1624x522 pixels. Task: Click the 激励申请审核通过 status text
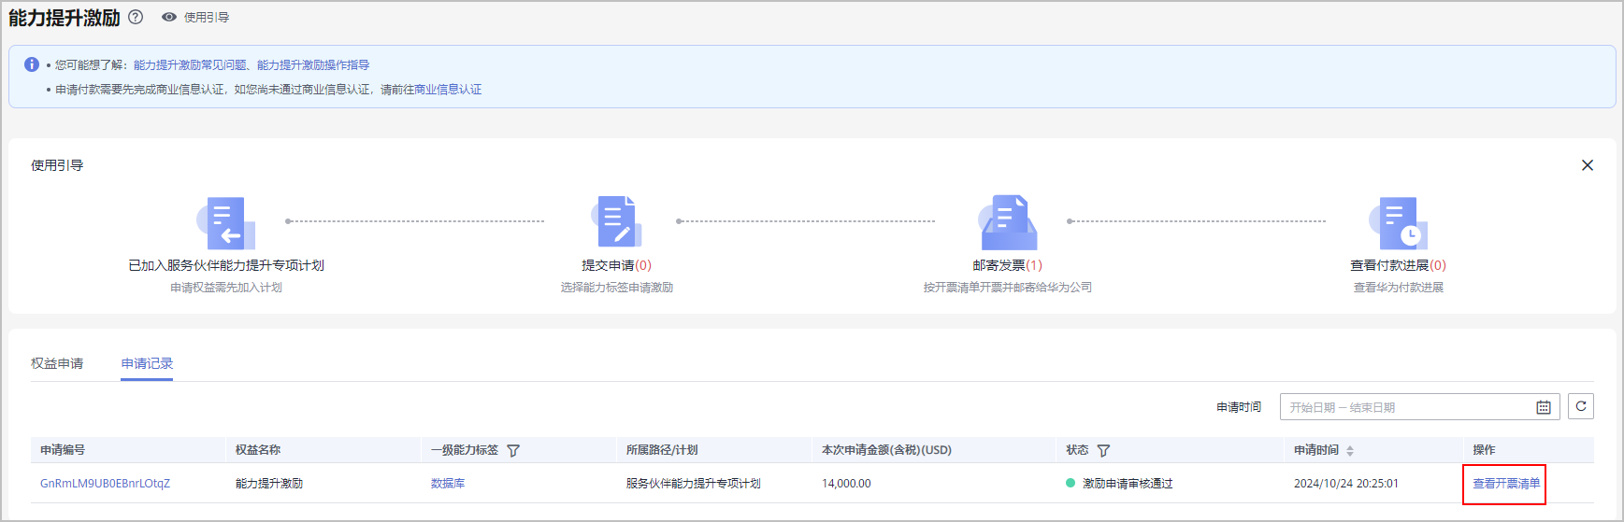(x=1128, y=484)
